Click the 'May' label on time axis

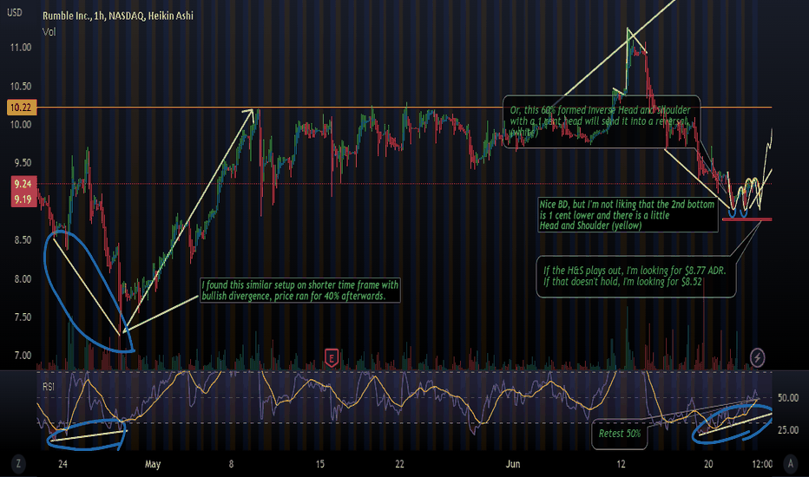[153, 464]
